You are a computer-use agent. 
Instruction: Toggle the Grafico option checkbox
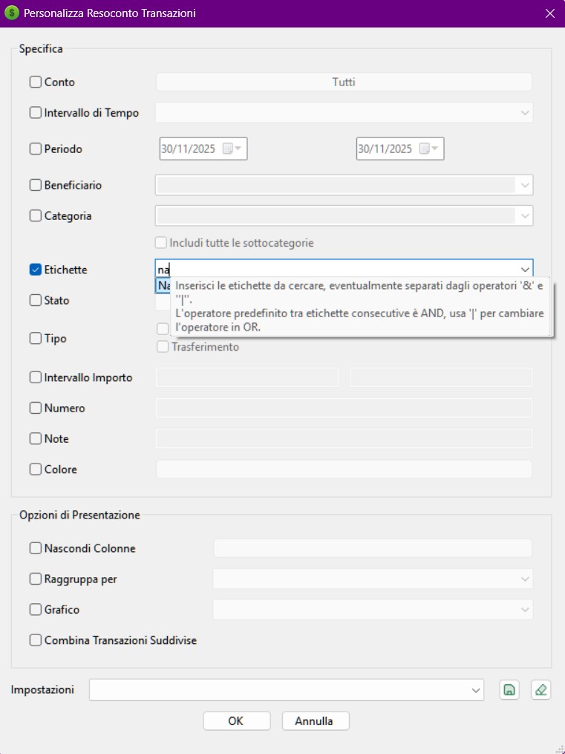tap(36, 609)
